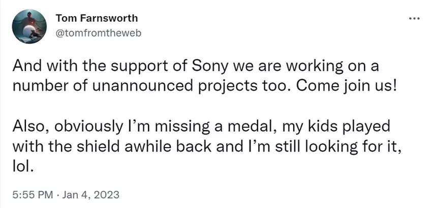
Task: Open the three-dot more options menu
Action: point(414,19)
